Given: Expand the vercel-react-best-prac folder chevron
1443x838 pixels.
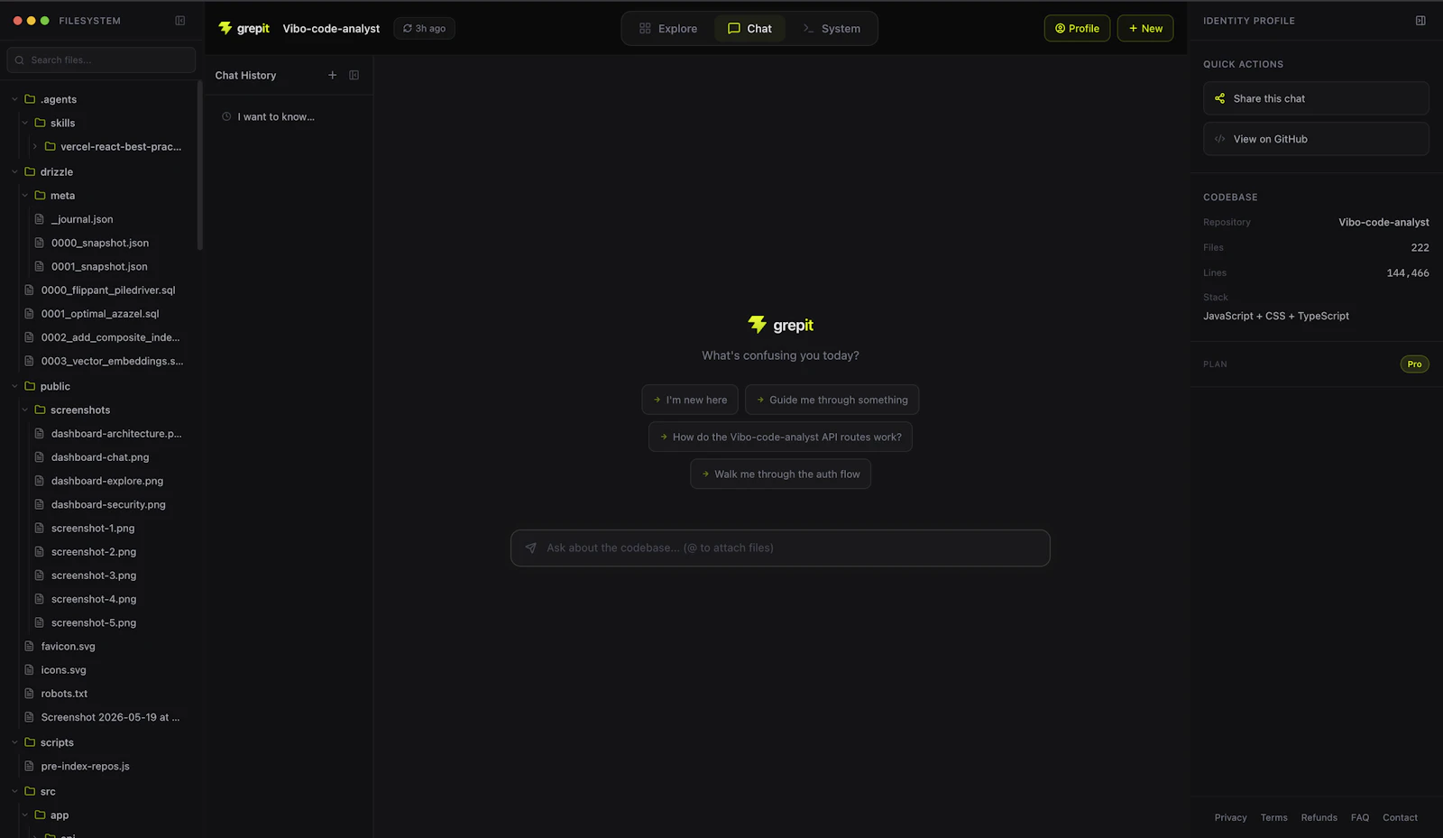Looking at the screenshot, I should pos(34,146).
